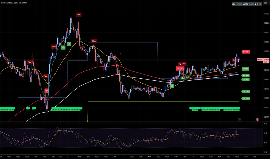
Task: Click the EBear label above the highest peak
Action: pyautogui.click(x=79, y=15)
